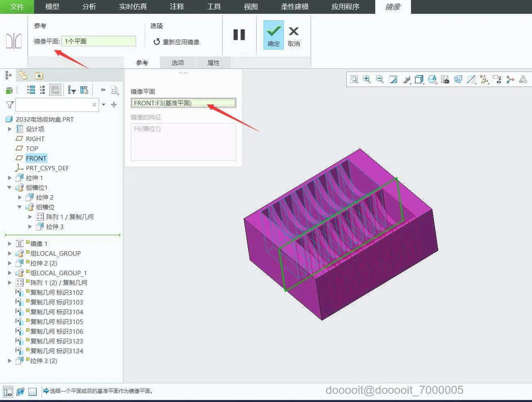Switch to the 分析 ribbon tab

(x=89, y=7)
